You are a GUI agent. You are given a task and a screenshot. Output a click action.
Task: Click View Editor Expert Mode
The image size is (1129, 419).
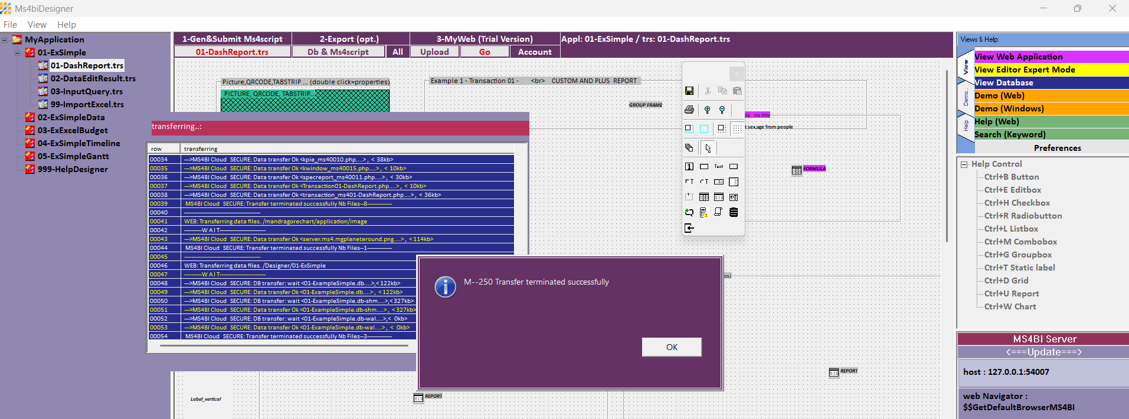point(1051,70)
